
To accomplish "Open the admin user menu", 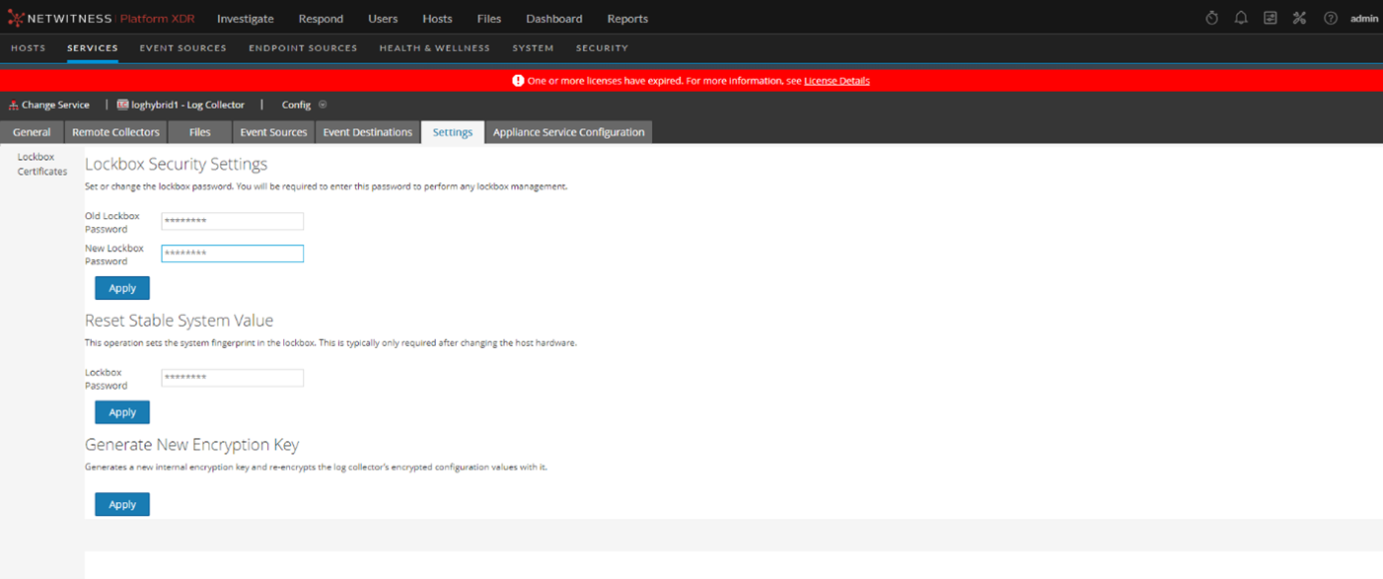I will (1364, 18).
